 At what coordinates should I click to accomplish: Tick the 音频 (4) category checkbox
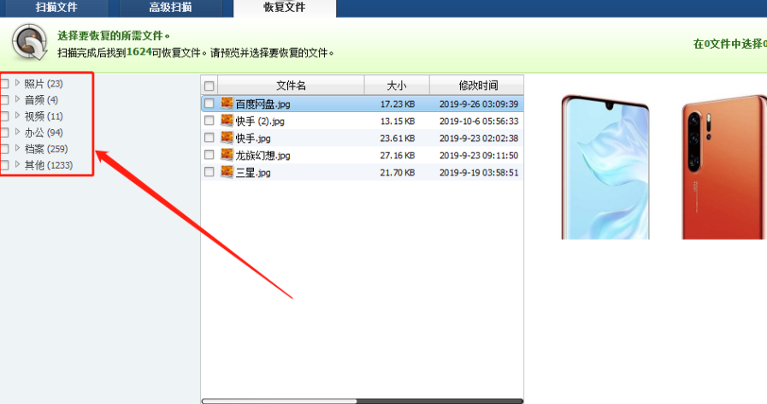(4, 100)
